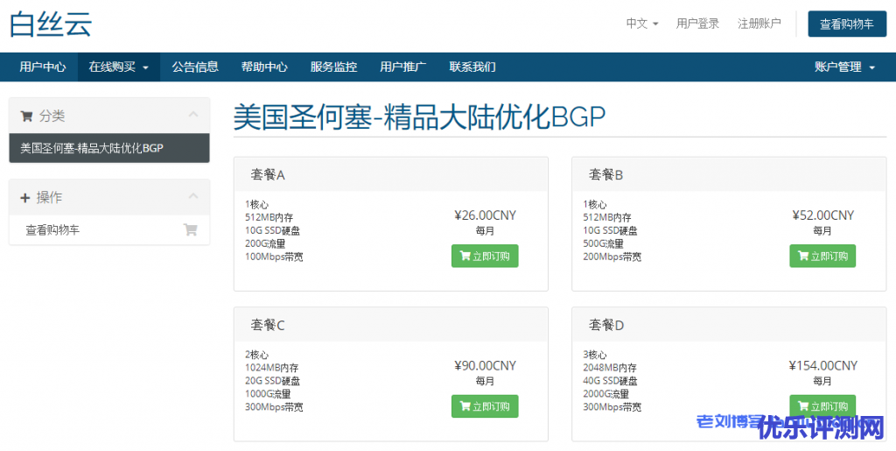
Task: Select the 美国圣何塞-精品大陆优化BGP category
Action: click(92, 148)
